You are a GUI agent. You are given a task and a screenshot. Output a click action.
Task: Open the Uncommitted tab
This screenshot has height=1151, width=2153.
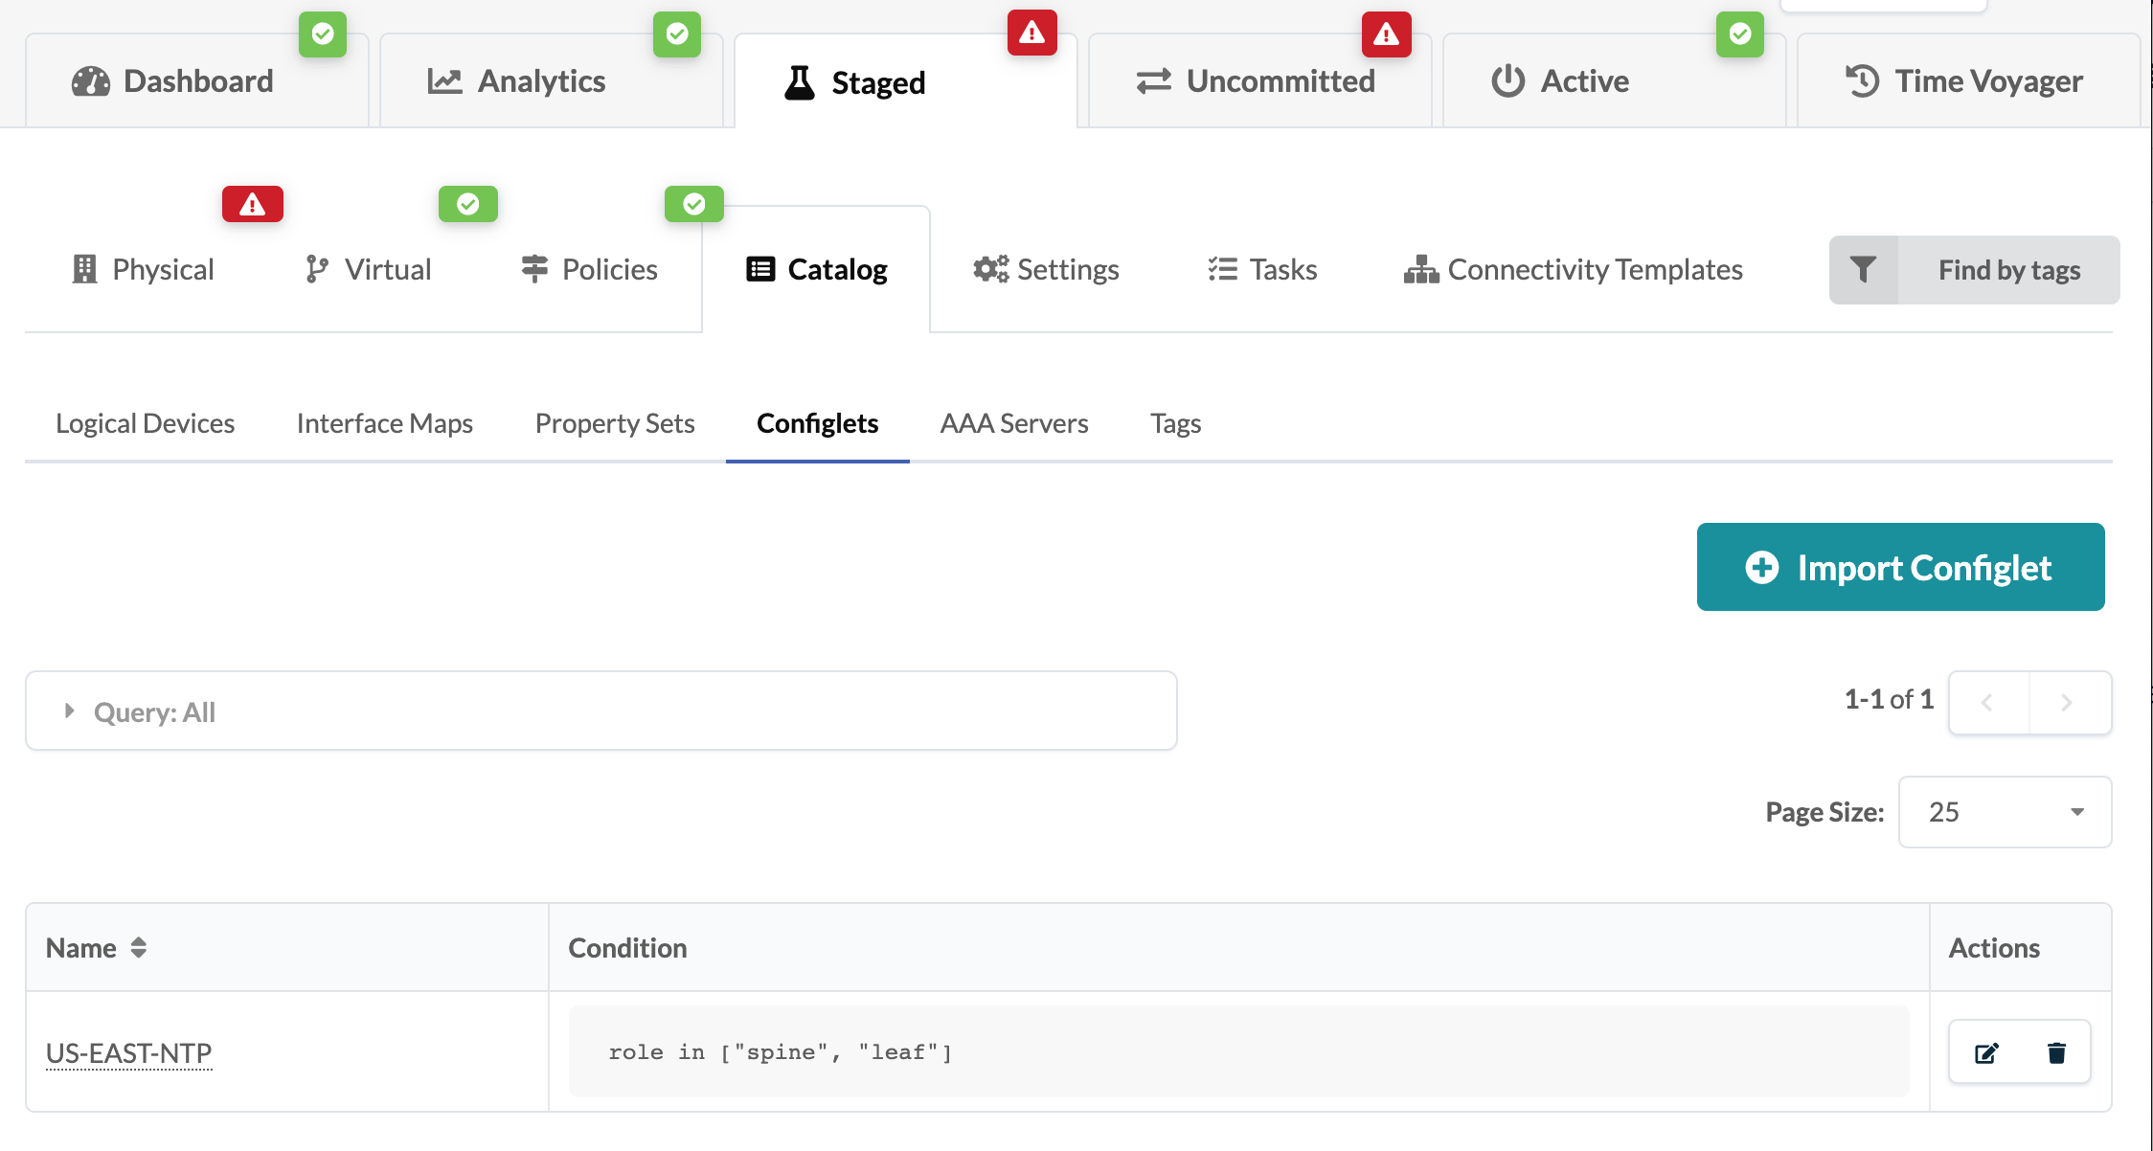pyautogui.click(x=1260, y=81)
